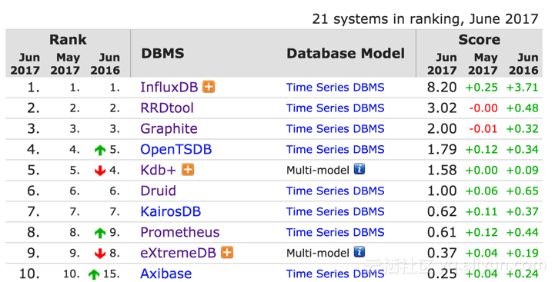
Task: Click the orange plus icon beside InfluxDB
Action: (209, 87)
